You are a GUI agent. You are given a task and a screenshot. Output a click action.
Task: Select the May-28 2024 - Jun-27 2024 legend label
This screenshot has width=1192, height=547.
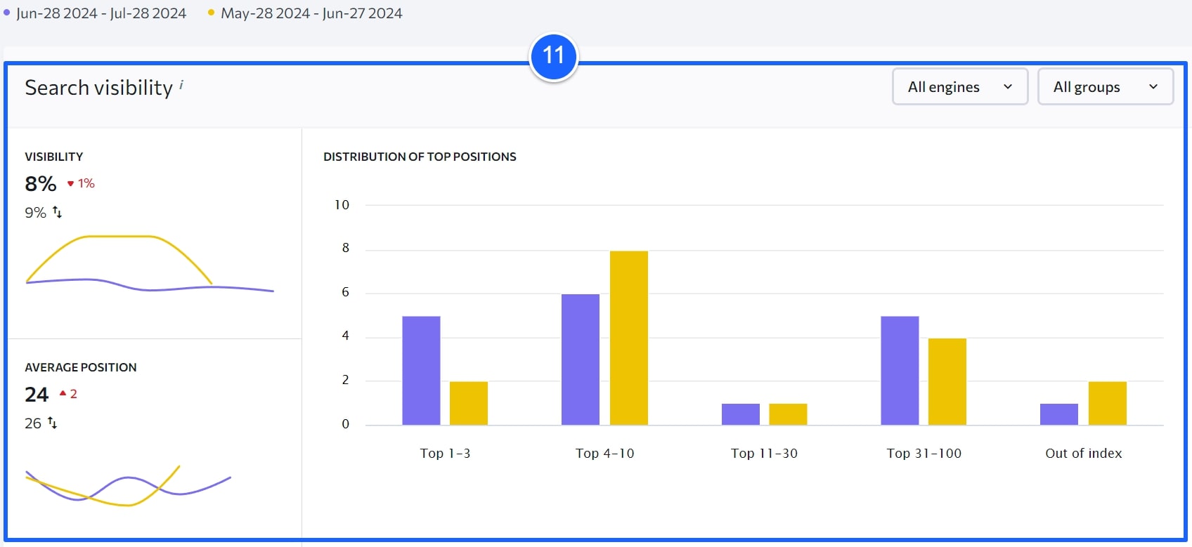[x=311, y=13]
